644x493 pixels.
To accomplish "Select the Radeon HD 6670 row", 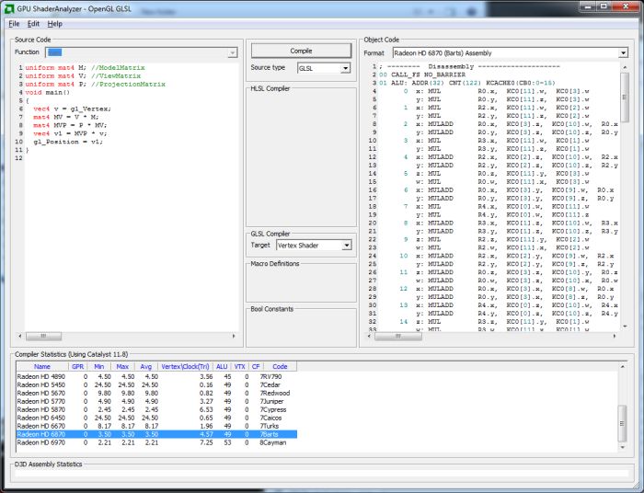I will point(156,426).
